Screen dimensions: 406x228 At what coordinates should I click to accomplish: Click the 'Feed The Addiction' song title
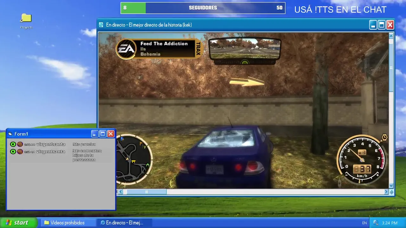164,44
